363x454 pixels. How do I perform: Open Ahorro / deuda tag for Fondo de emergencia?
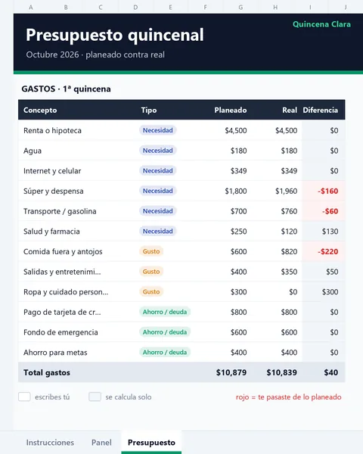165,332
